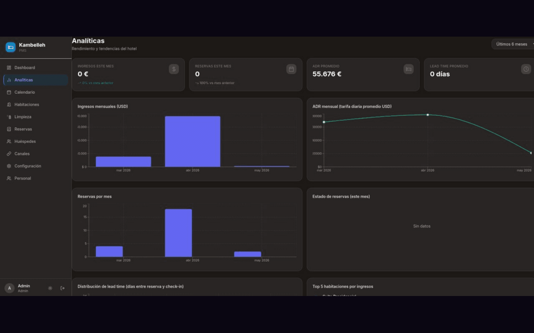
Task: Click the ADR PROMEDIO card label
Action: (326, 66)
